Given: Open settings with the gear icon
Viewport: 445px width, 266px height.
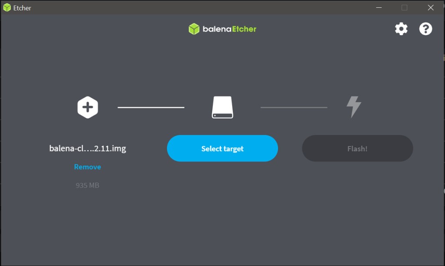Looking at the screenshot, I should [401, 29].
